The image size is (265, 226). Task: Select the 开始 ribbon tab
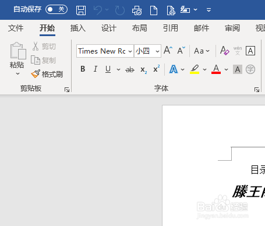[x=47, y=28]
